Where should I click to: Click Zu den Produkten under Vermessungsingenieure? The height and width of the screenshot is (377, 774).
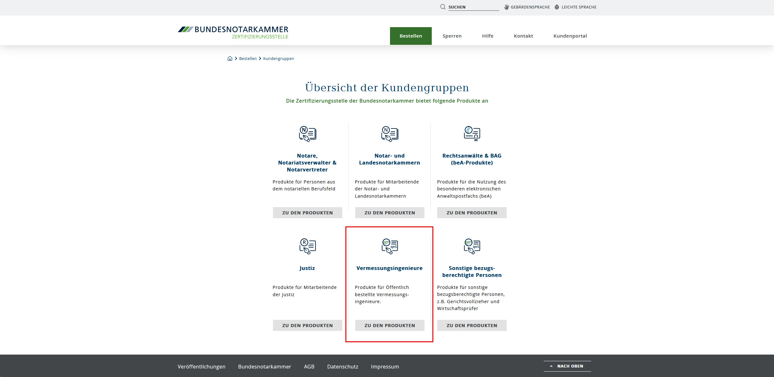(390, 326)
